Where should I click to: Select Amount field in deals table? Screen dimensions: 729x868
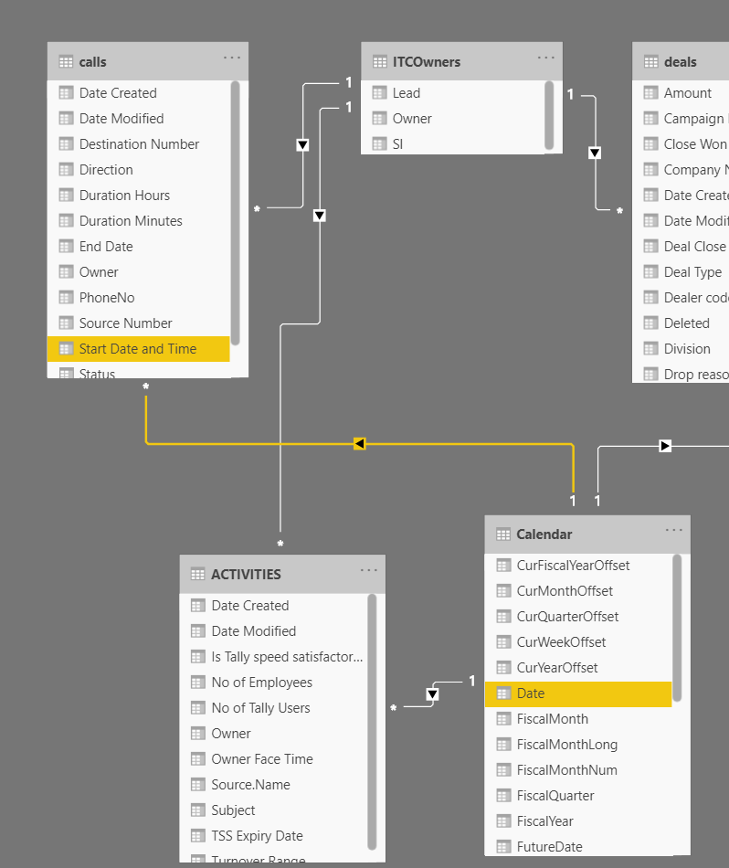(681, 93)
